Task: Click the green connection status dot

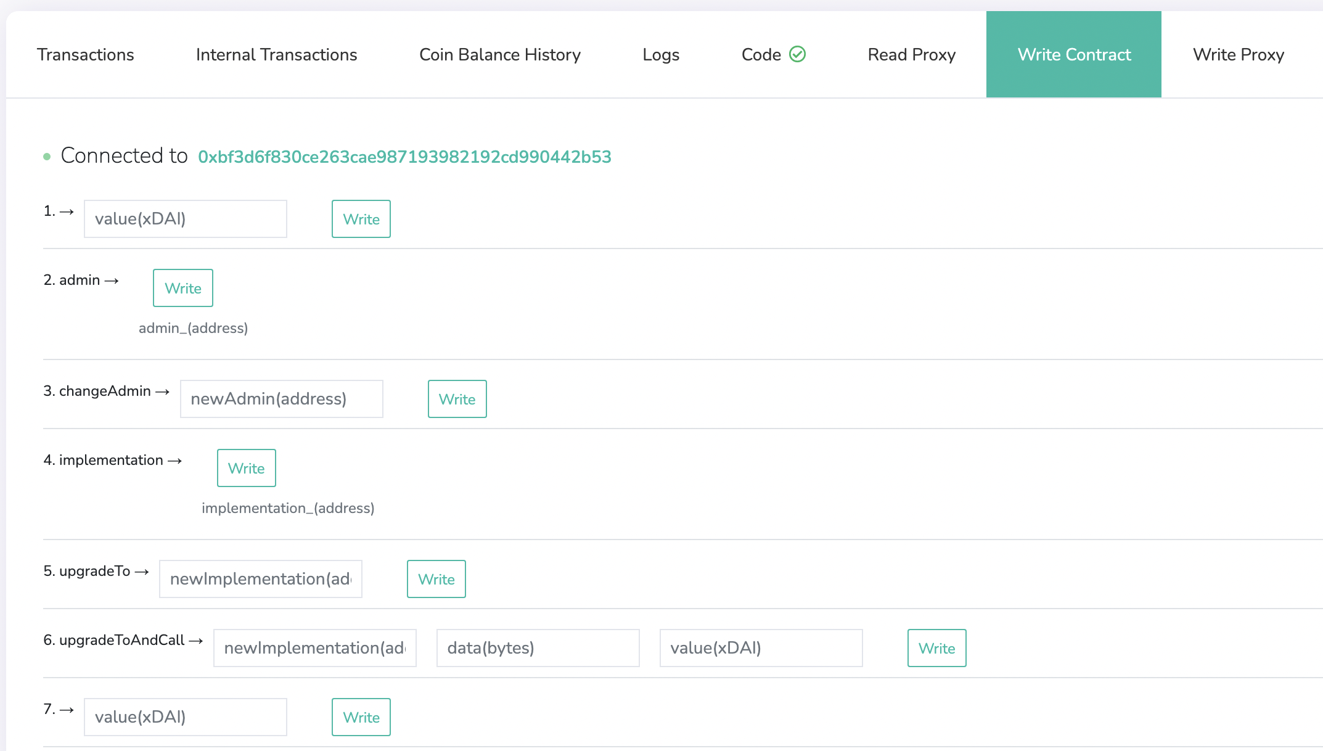Action: pyautogui.click(x=47, y=157)
